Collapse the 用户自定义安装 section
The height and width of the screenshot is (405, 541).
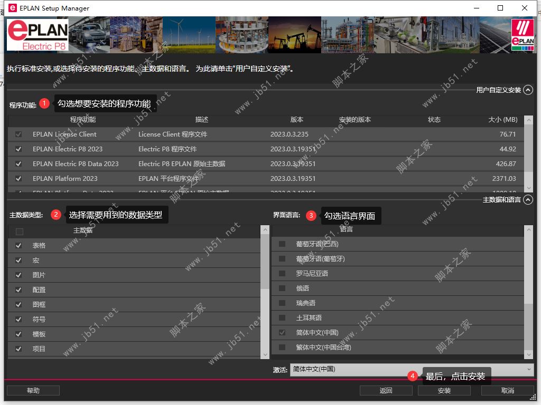528,90
